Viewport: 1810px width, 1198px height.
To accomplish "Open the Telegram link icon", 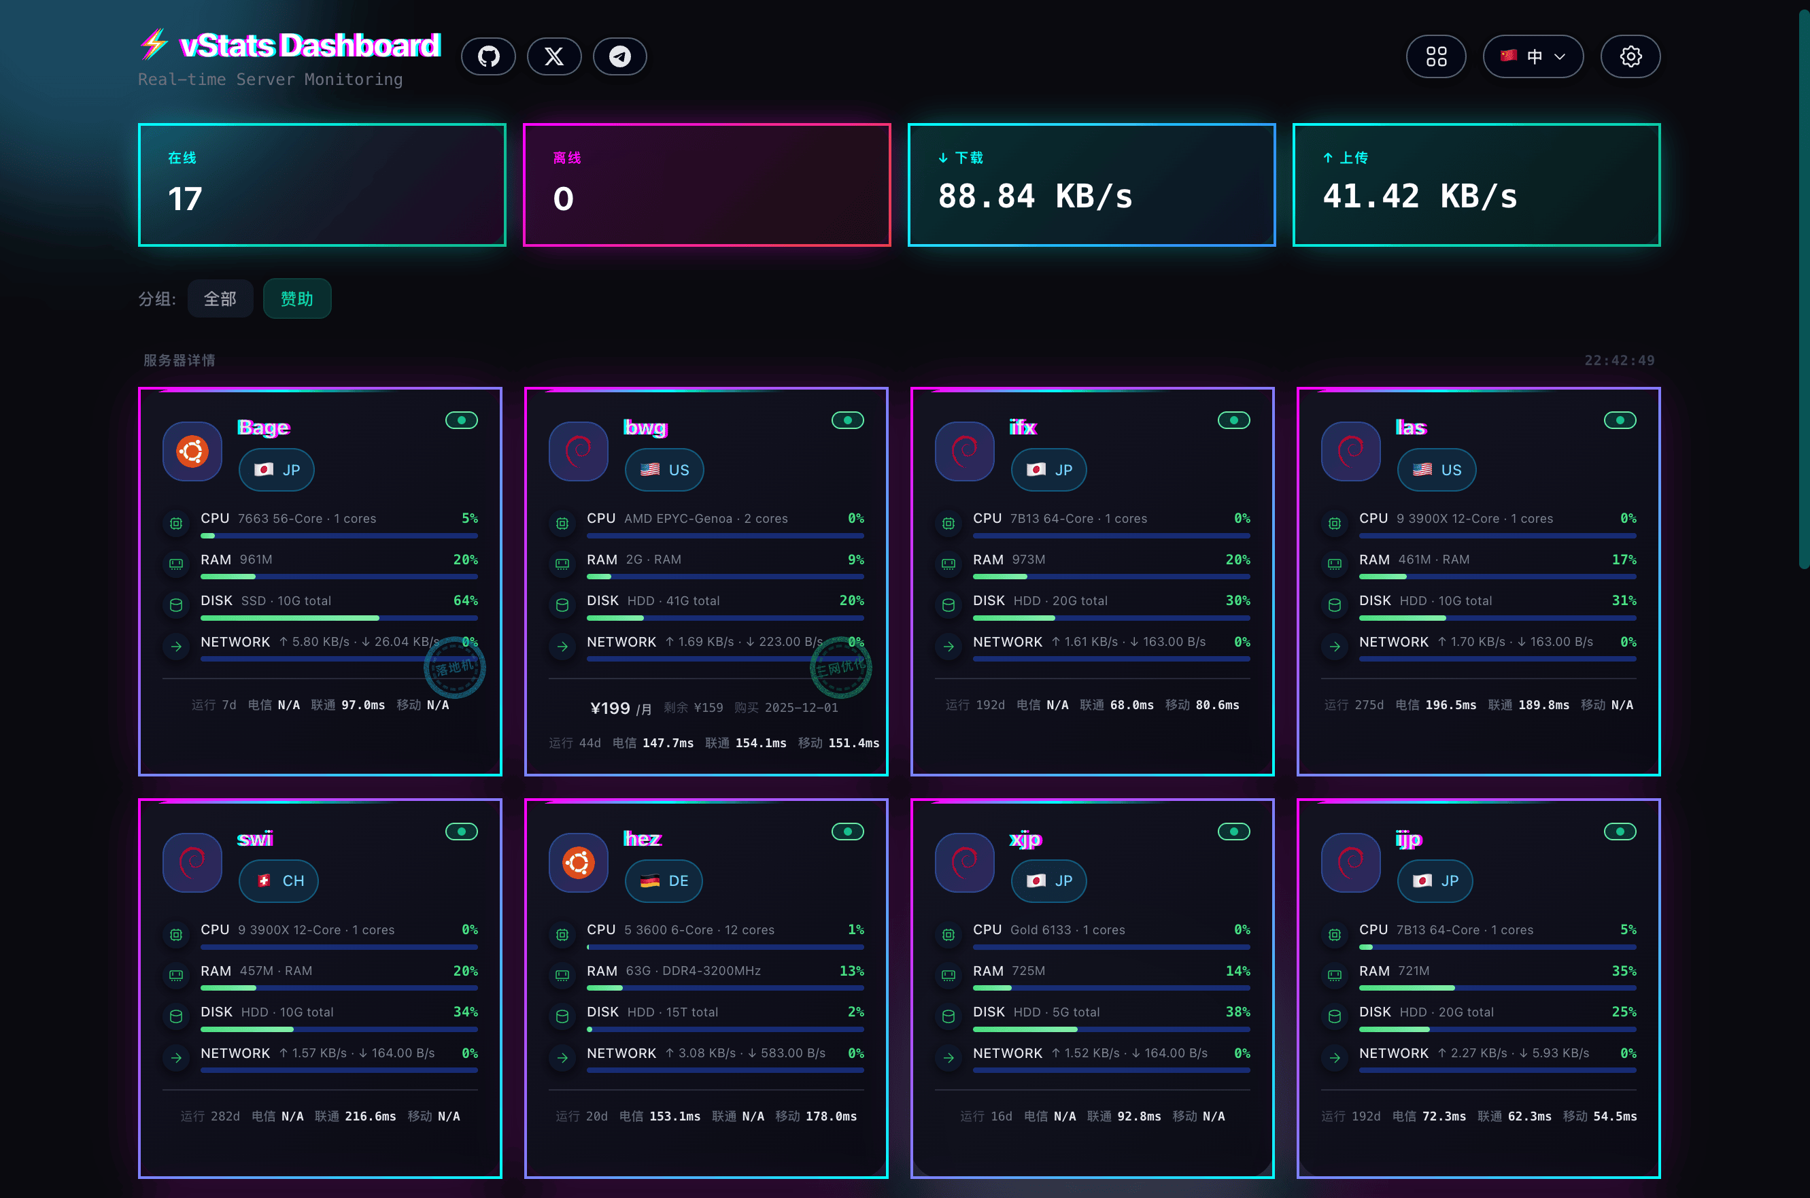I will pyautogui.click(x=619, y=56).
